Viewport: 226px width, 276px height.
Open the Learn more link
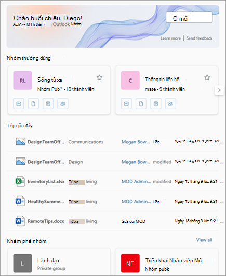[x=170, y=38]
